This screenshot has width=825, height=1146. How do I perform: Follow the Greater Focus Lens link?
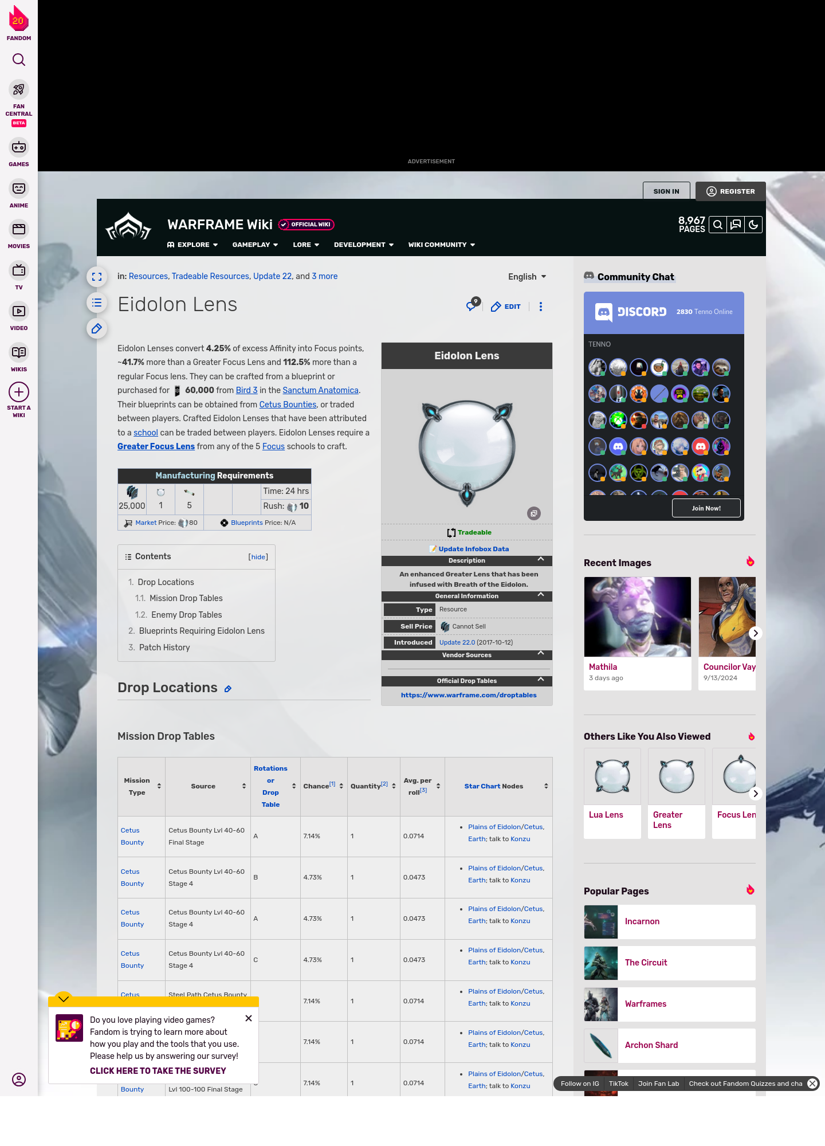(x=156, y=446)
